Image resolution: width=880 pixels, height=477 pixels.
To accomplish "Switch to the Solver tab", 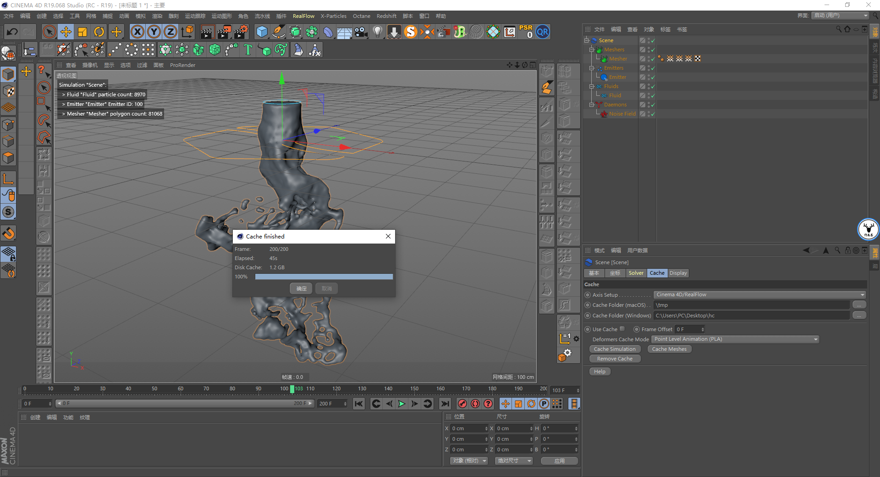I will click(636, 273).
